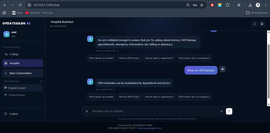Click the yellow PRO extension icon
The image size is (270, 133).
click(220, 5)
